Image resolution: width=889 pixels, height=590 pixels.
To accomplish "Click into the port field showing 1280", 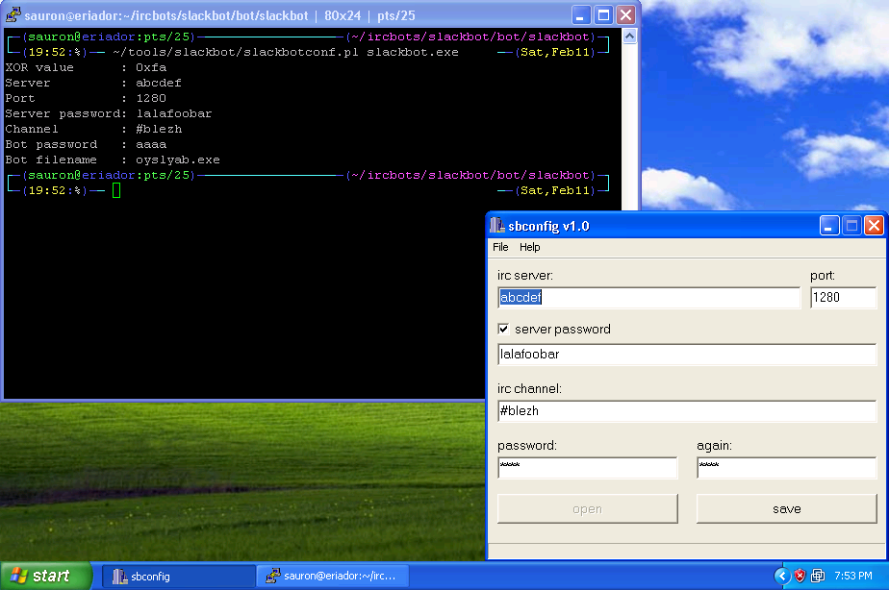I will coord(843,298).
